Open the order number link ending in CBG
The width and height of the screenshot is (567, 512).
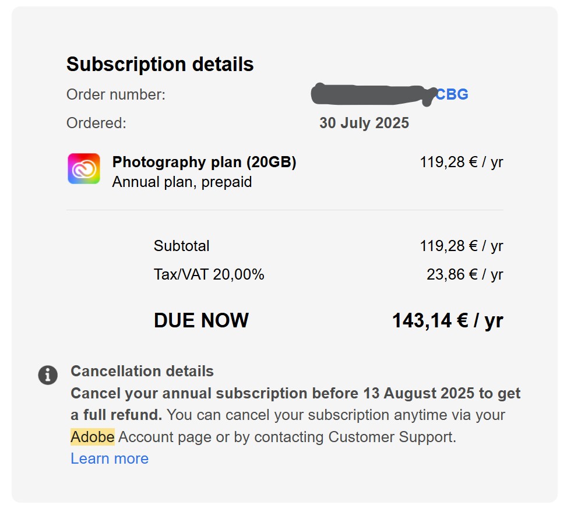click(x=452, y=94)
